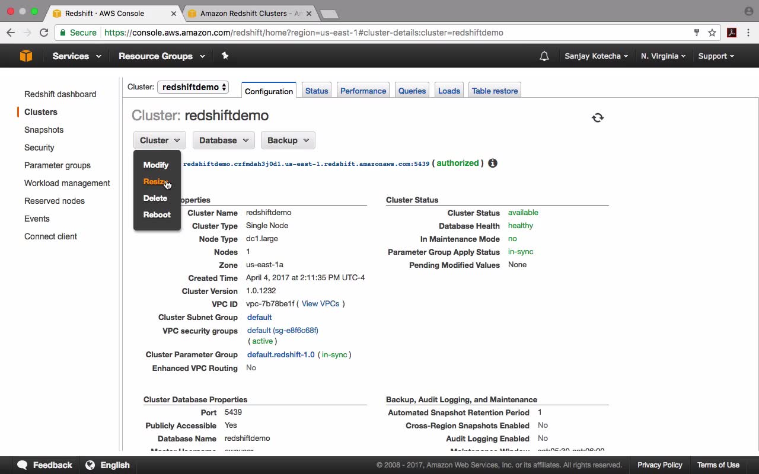Open the Chrome user profile icon
759x474 pixels.
[748, 11]
